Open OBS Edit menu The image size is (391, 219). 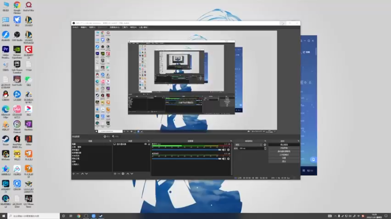pyautogui.click(x=84, y=27)
